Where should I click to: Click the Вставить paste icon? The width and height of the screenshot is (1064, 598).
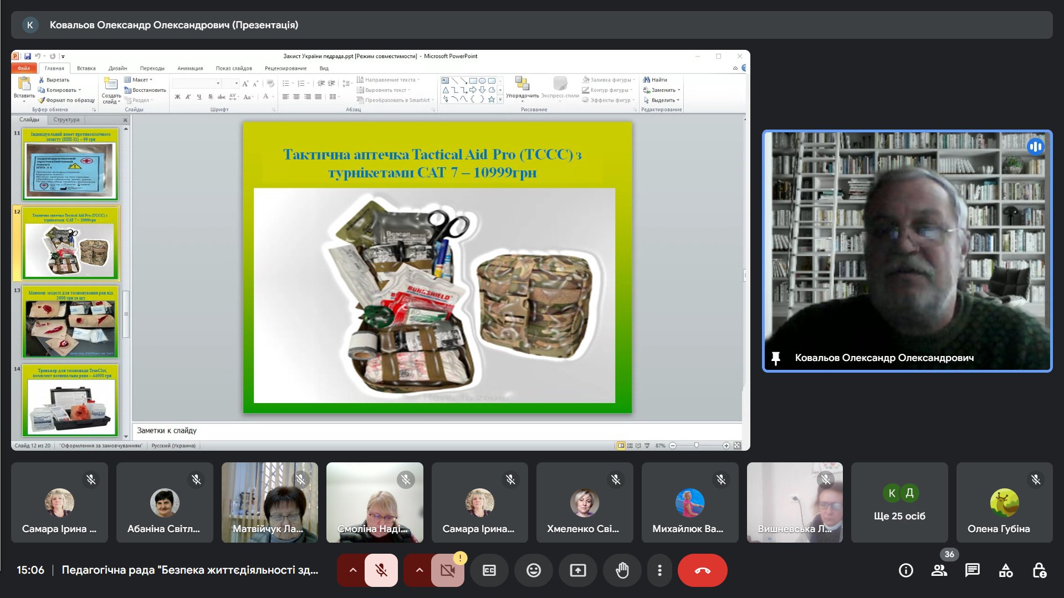24,84
